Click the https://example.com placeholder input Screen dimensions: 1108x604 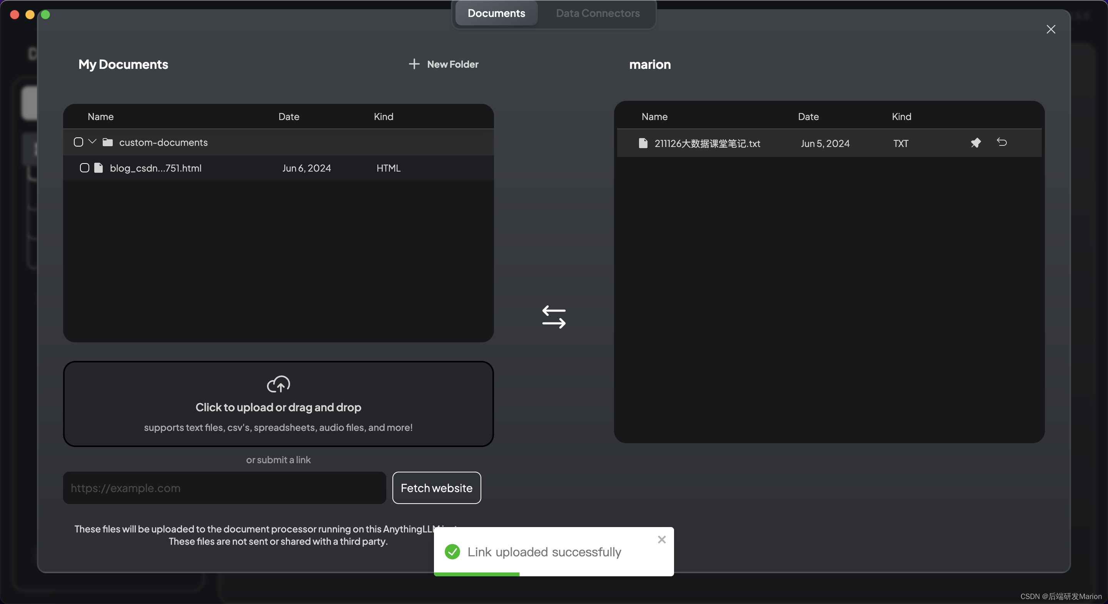(224, 488)
